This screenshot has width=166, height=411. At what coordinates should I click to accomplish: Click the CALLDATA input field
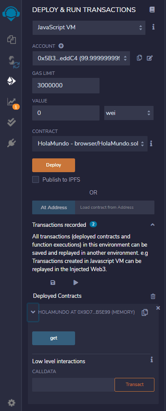tap(73, 384)
